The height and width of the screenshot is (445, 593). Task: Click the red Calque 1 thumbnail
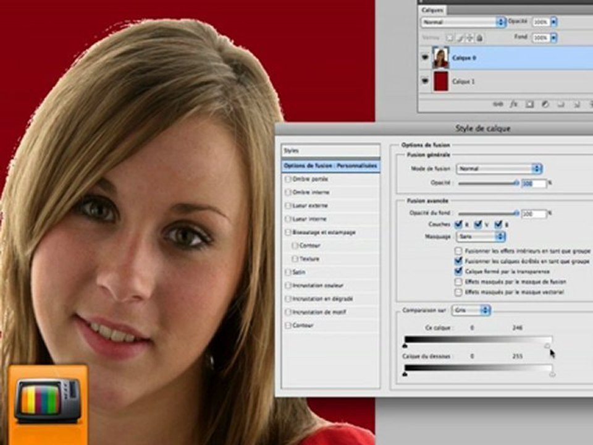(440, 81)
